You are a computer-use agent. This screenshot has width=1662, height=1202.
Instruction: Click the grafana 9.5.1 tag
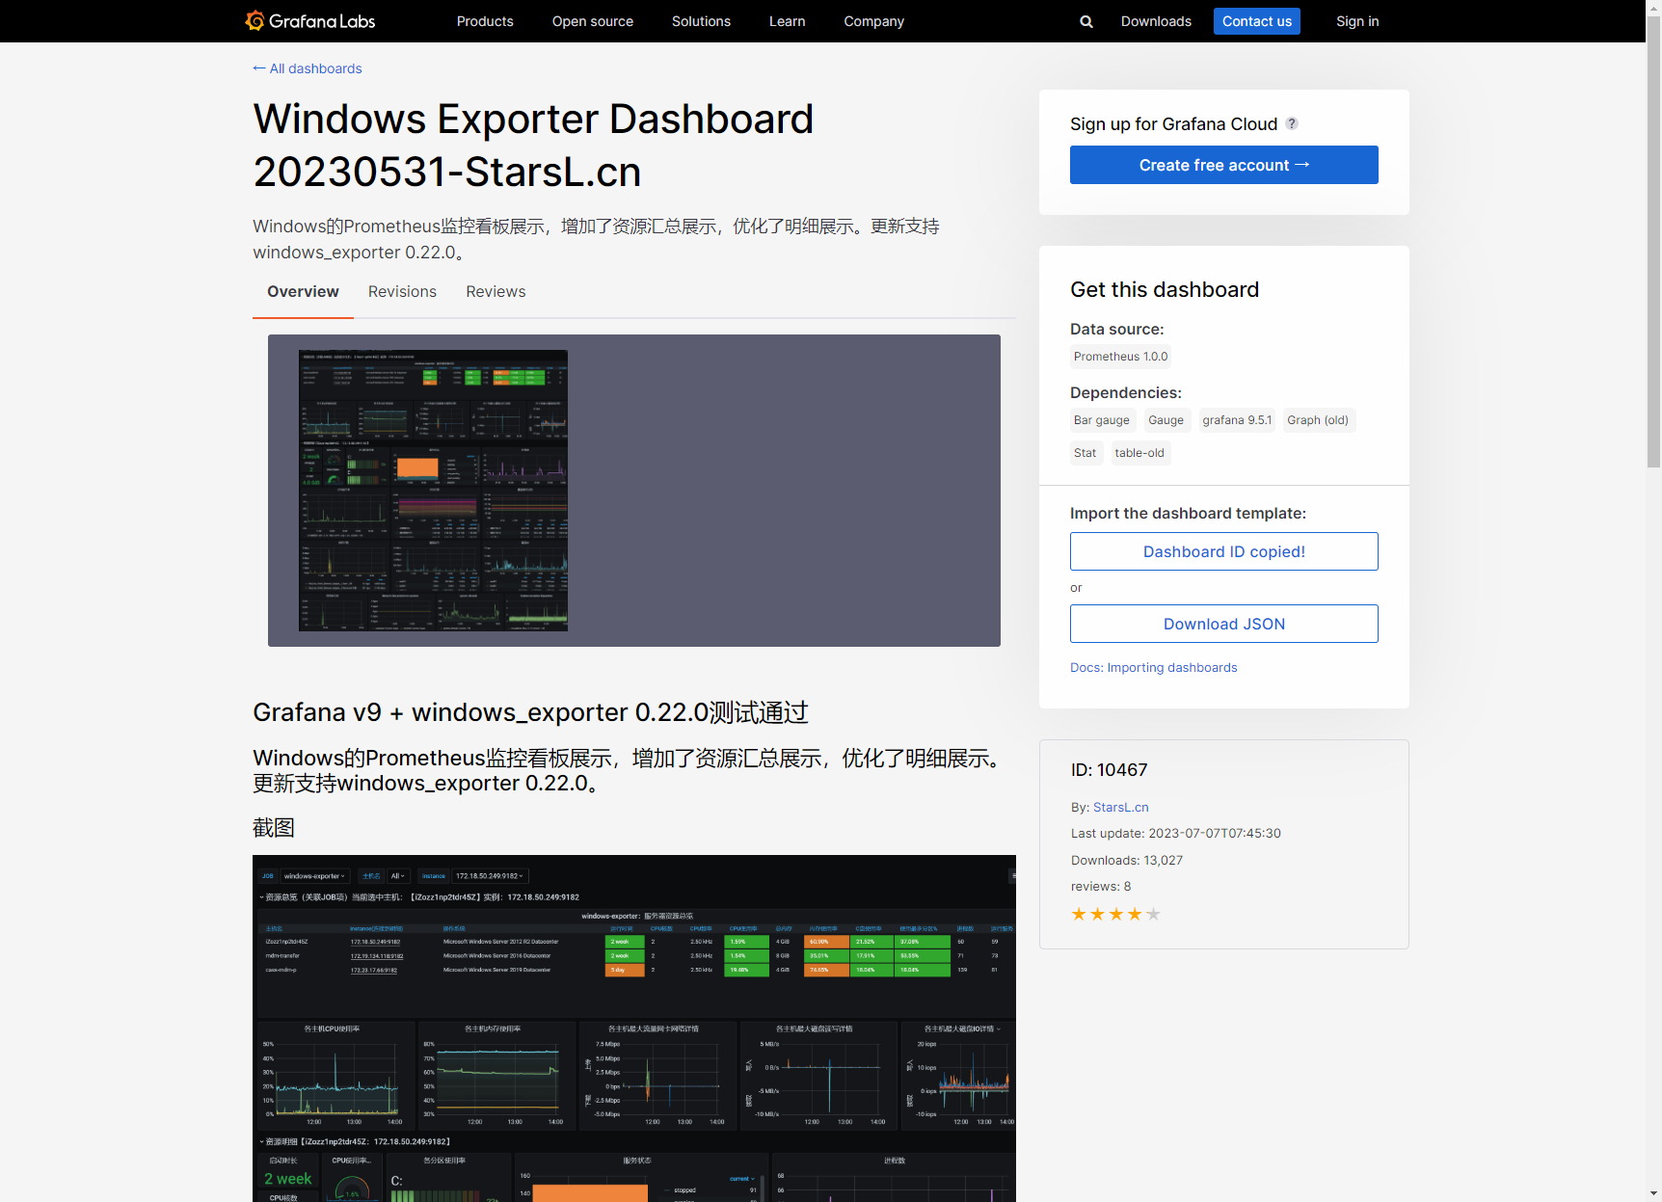click(1238, 420)
